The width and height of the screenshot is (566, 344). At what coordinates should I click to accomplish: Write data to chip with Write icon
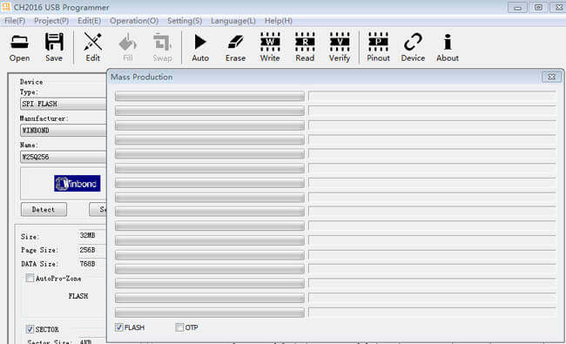click(x=270, y=47)
